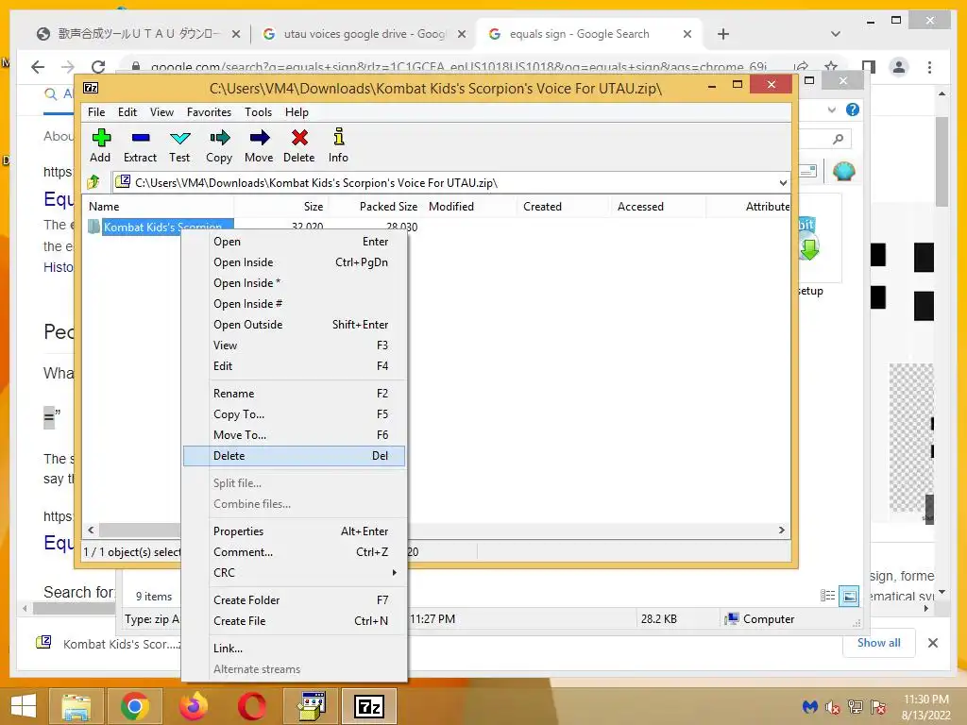The height and width of the screenshot is (725, 967).
Task: Click the muted volume tray icon
Action: pyautogui.click(x=833, y=707)
